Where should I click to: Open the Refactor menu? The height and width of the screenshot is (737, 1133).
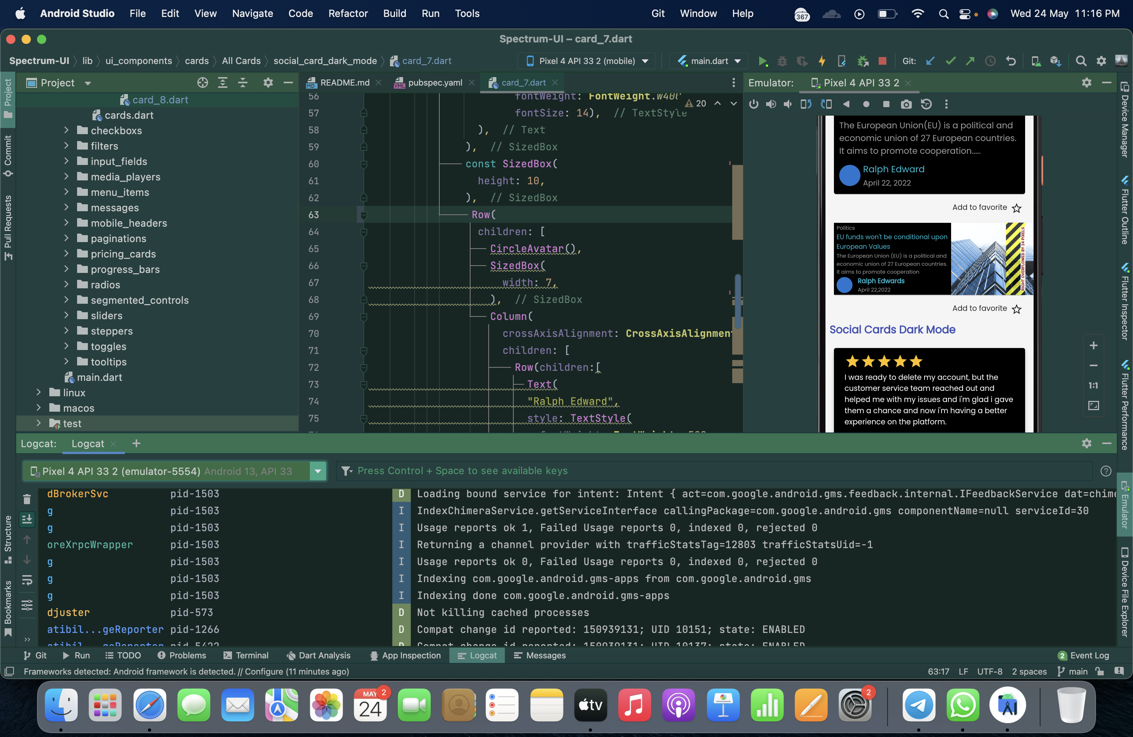tap(348, 13)
